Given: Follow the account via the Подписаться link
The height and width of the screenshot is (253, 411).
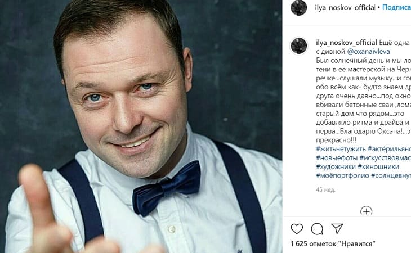Looking at the screenshot, I should (x=396, y=7).
